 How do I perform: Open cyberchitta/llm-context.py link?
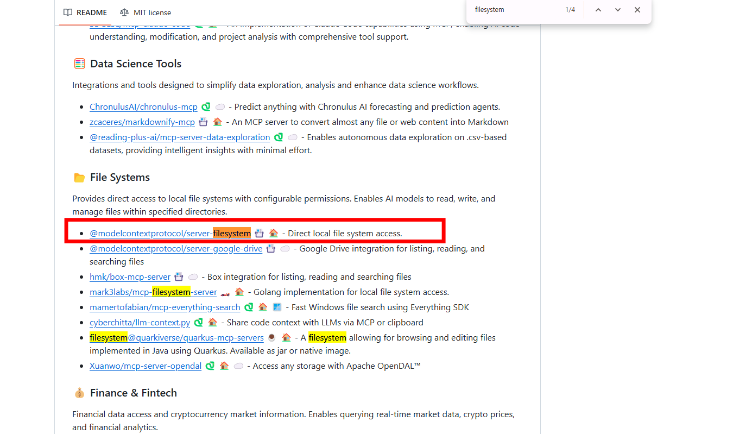click(x=140, y=323)
